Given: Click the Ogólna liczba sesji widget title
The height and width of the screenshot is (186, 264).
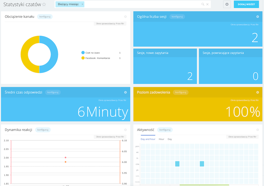Looking at the screenshot, I should point(152,17).
